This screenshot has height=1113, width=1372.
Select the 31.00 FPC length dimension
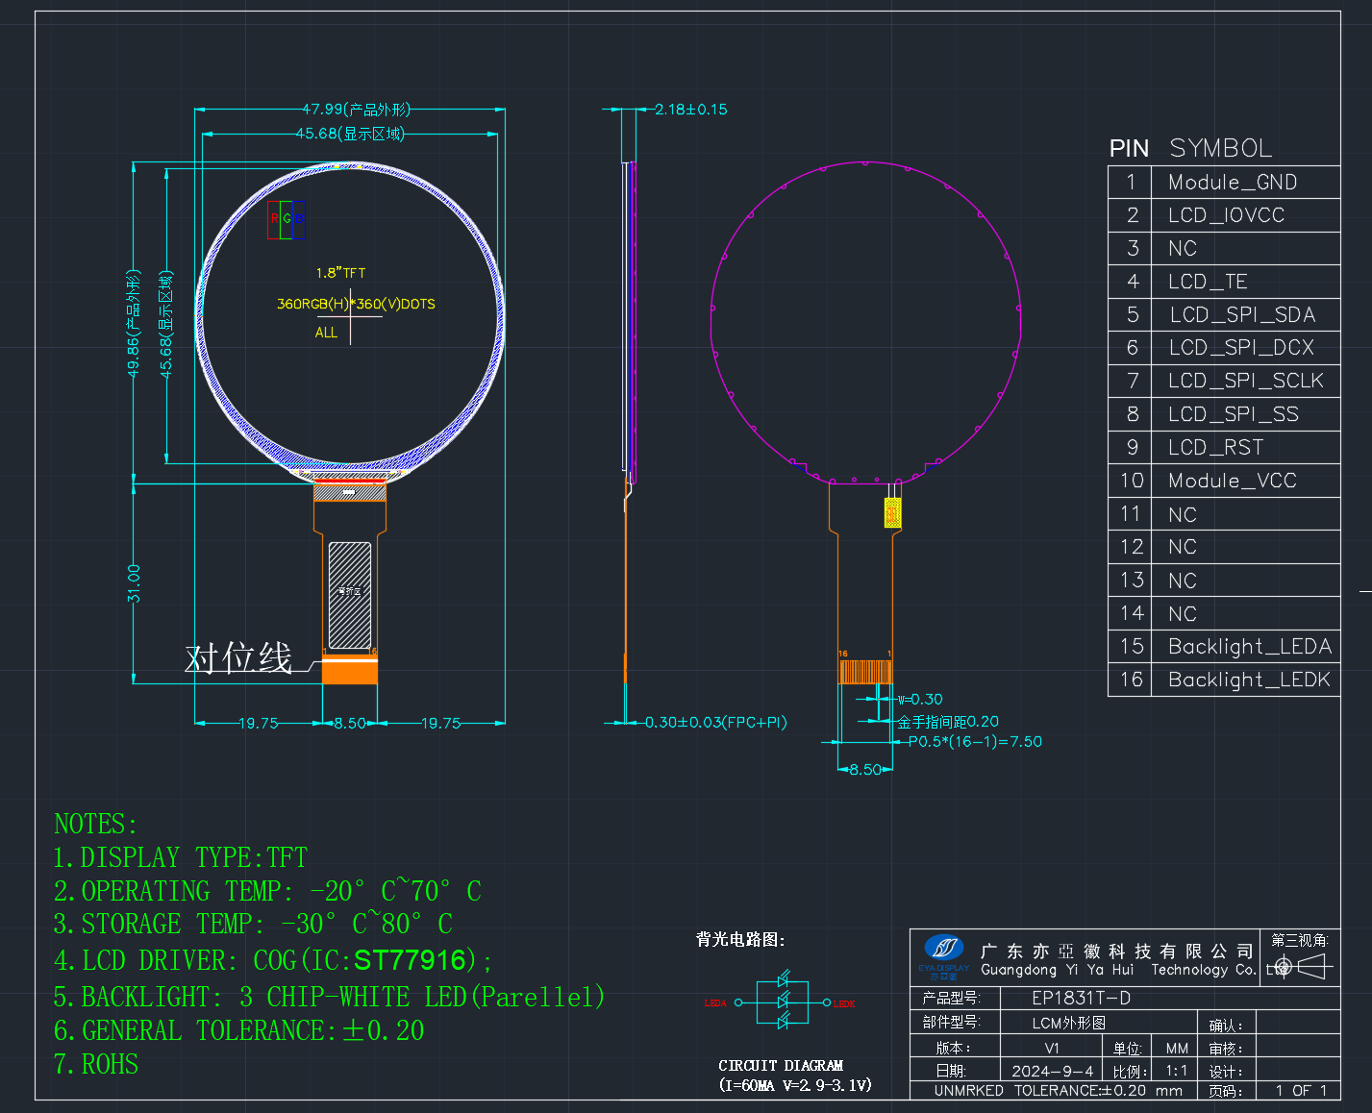tap(134, 583)
